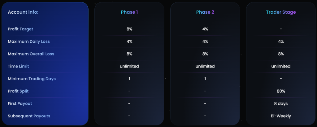This screenshot has width=317, height=127.
Task: Click the Time Limit row label
Action: (18, 66)
